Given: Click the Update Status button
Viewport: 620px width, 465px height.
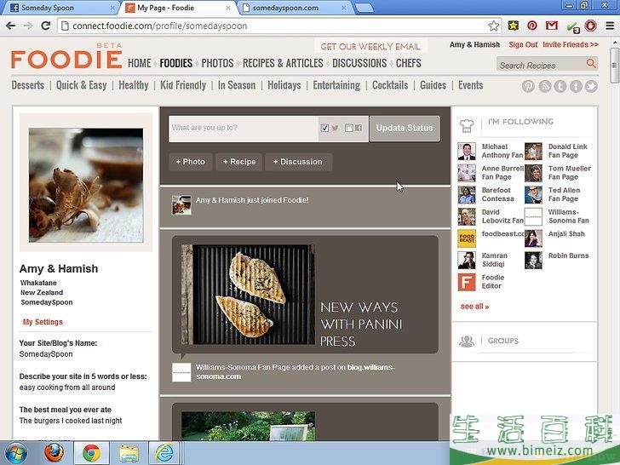Looking at the screenshot, I should coord(405,128).
